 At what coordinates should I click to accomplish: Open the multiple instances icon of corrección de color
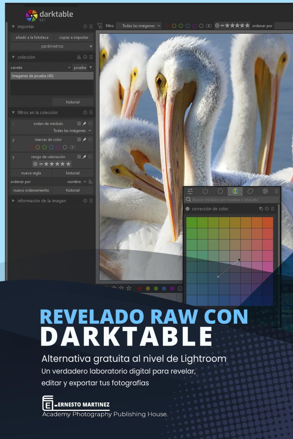click(x=261, y=209)
